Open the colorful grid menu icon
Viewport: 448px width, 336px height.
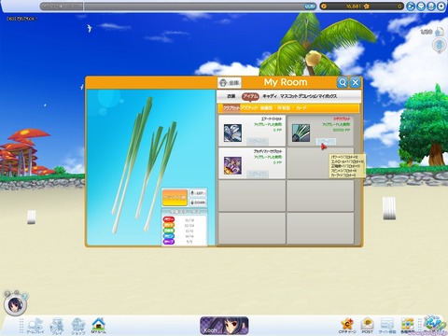(407, 325)
